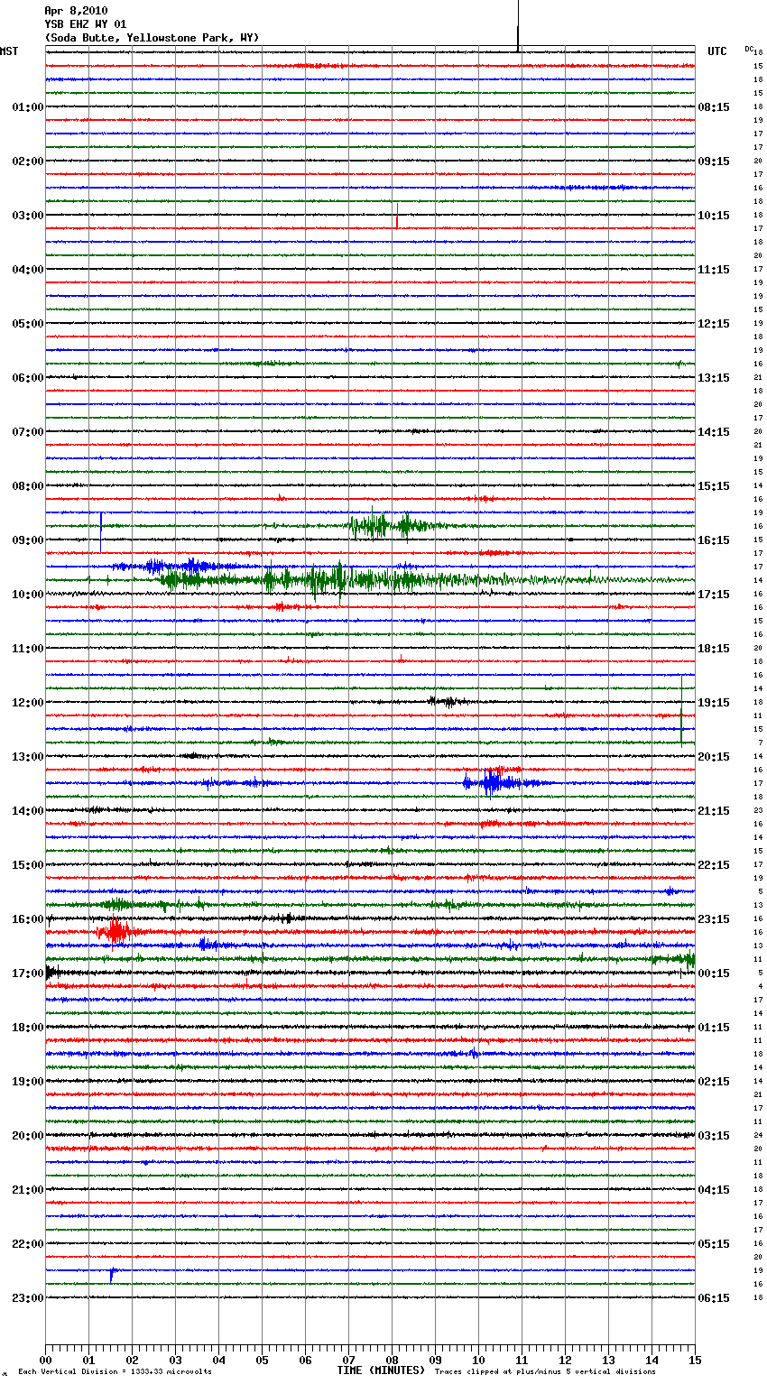Click the 16:15 UTC time label
Image resolution: width=767 pixels, height=1384 pixels.
coord(714,540)
